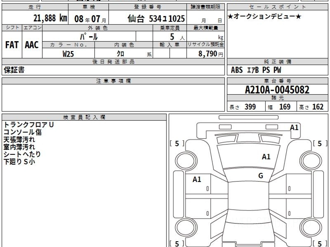The height and width of the screenshot is (247, 330).
Task: Click the width value 幅 169
Action: click(279, 107)
